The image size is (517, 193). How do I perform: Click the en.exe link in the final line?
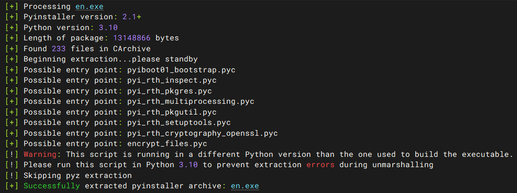(245, 186)
